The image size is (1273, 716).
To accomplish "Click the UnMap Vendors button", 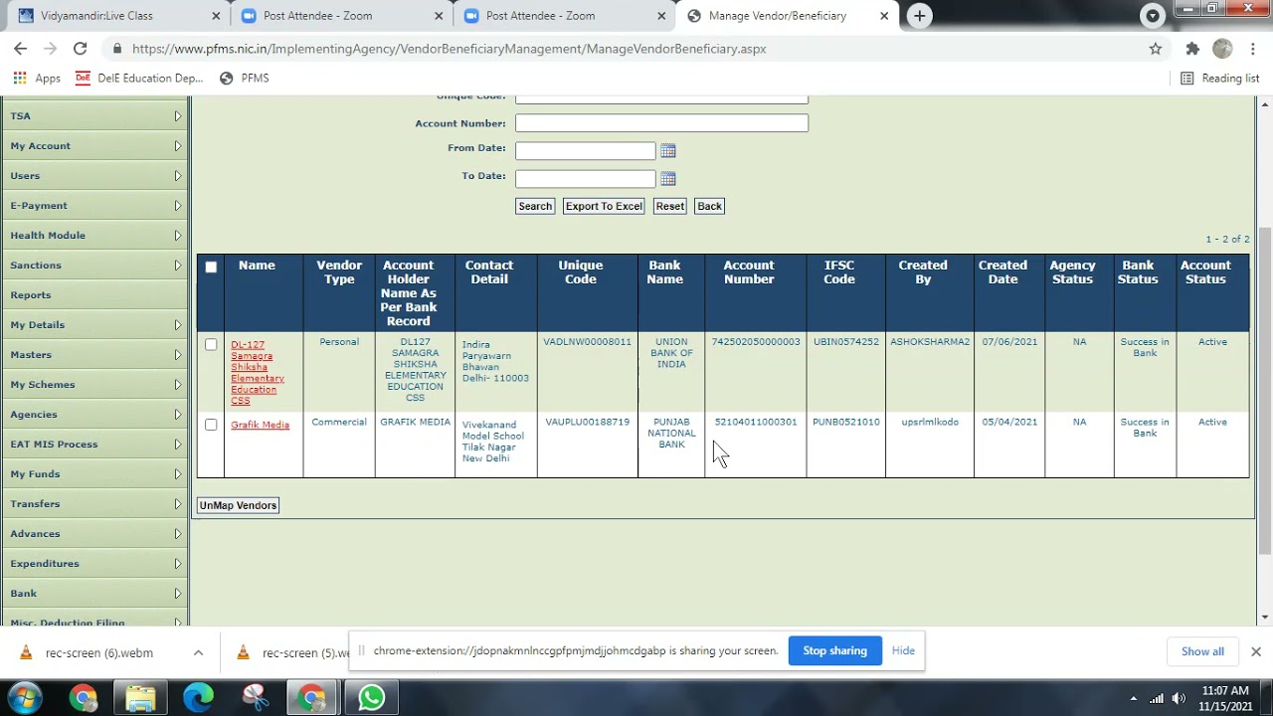I will click(238, 505).
